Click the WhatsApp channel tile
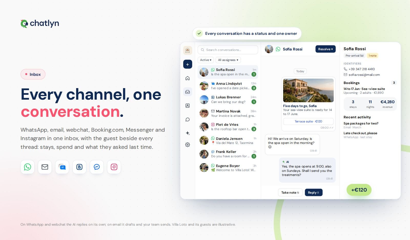 tap(27, 167)
